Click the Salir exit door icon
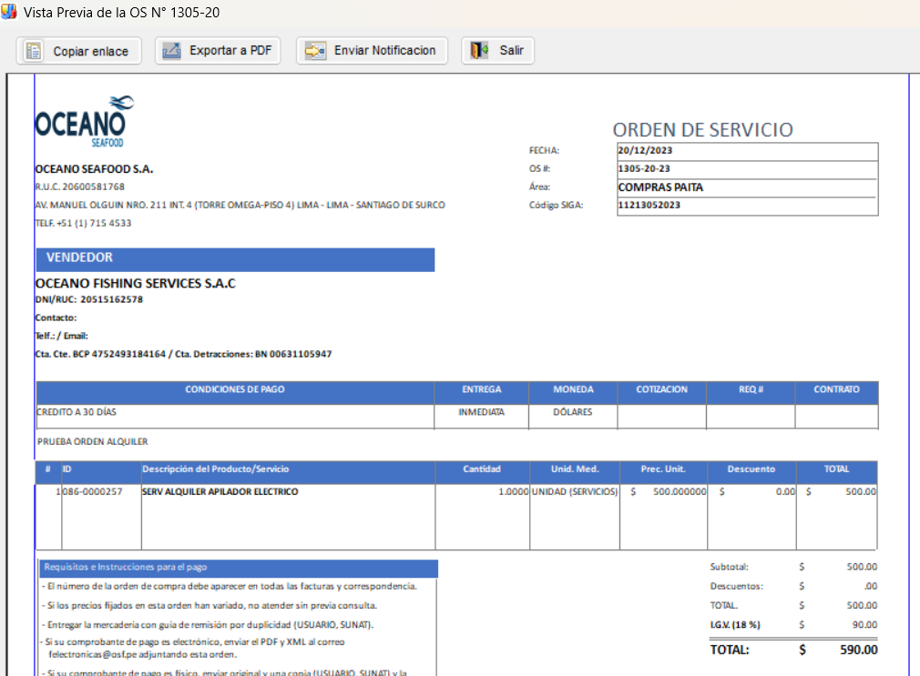Viewport: 920px width, 676px height. point(480,51)
